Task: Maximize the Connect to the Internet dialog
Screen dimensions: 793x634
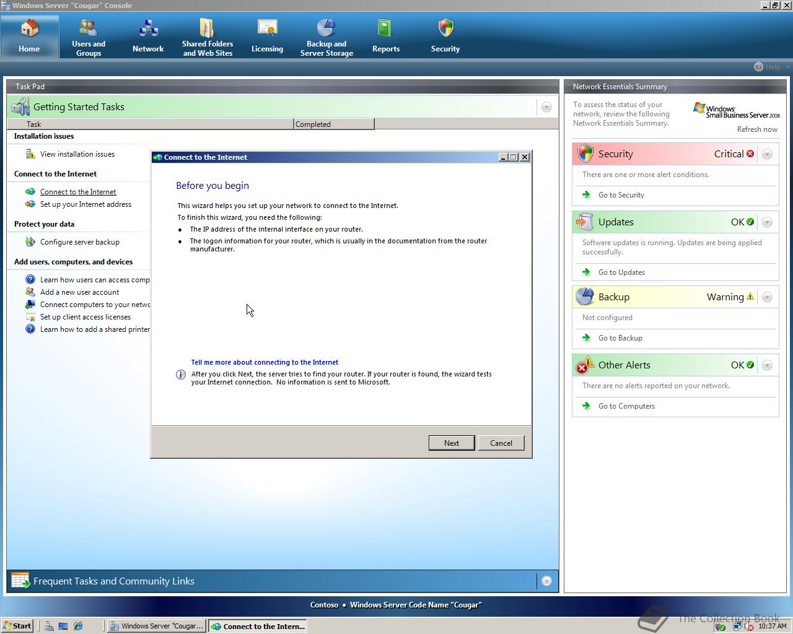Action: tap(514, 157)
